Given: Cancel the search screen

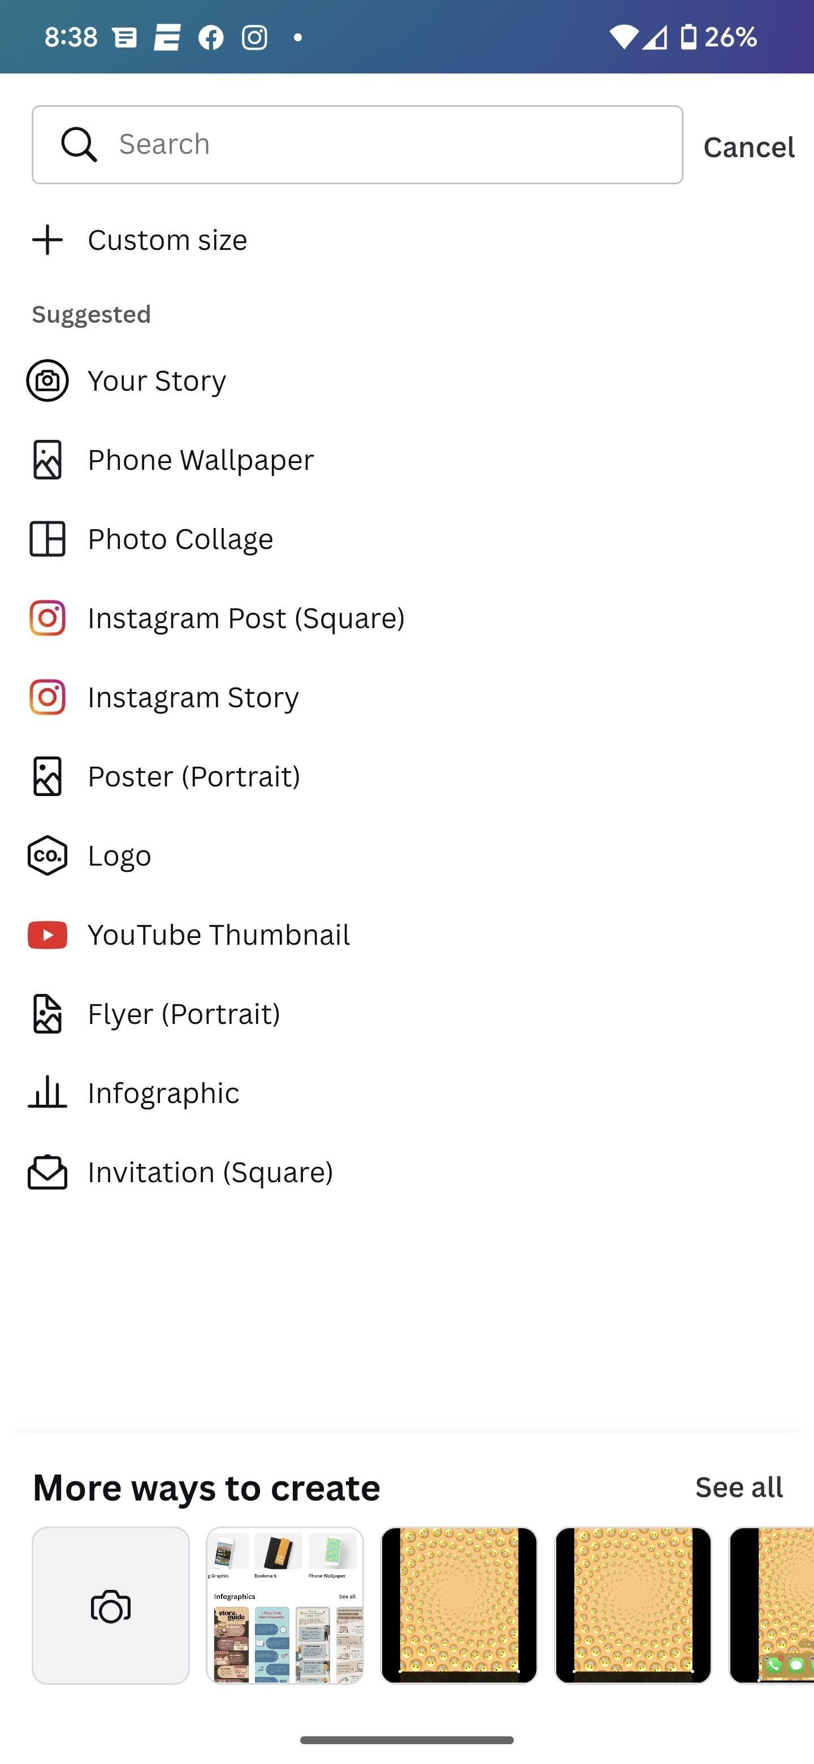Looking at the screenshot, I should (749, 146).
